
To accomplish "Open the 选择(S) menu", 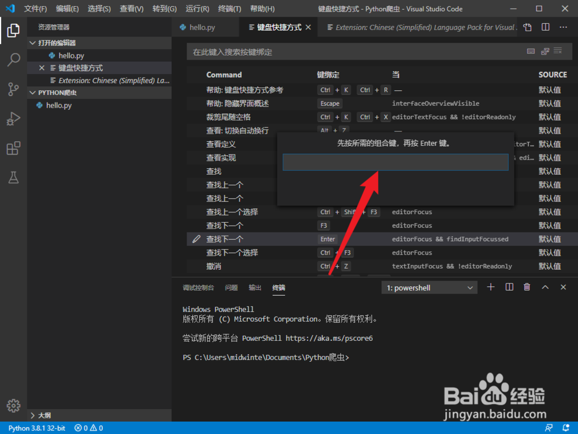I will [x=99, y=9].
